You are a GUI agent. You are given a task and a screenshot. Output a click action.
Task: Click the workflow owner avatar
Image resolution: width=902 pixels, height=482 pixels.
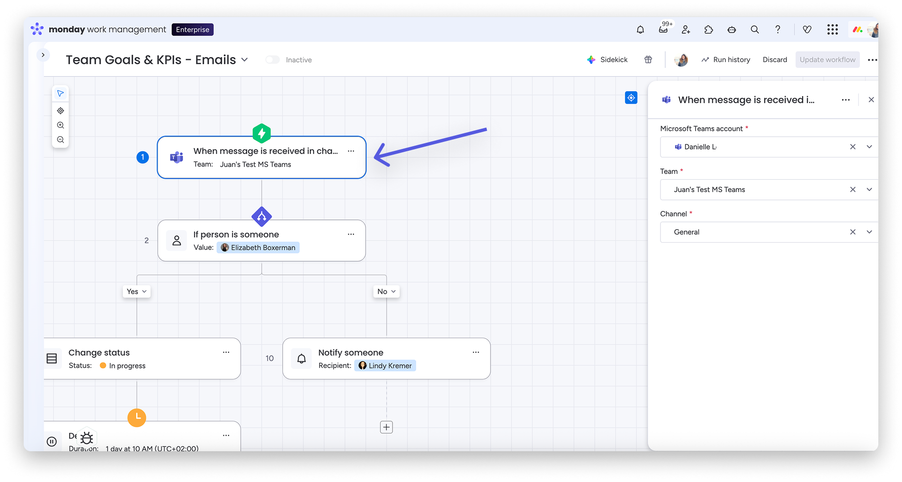pyautogui.click(x=681, y=60)
